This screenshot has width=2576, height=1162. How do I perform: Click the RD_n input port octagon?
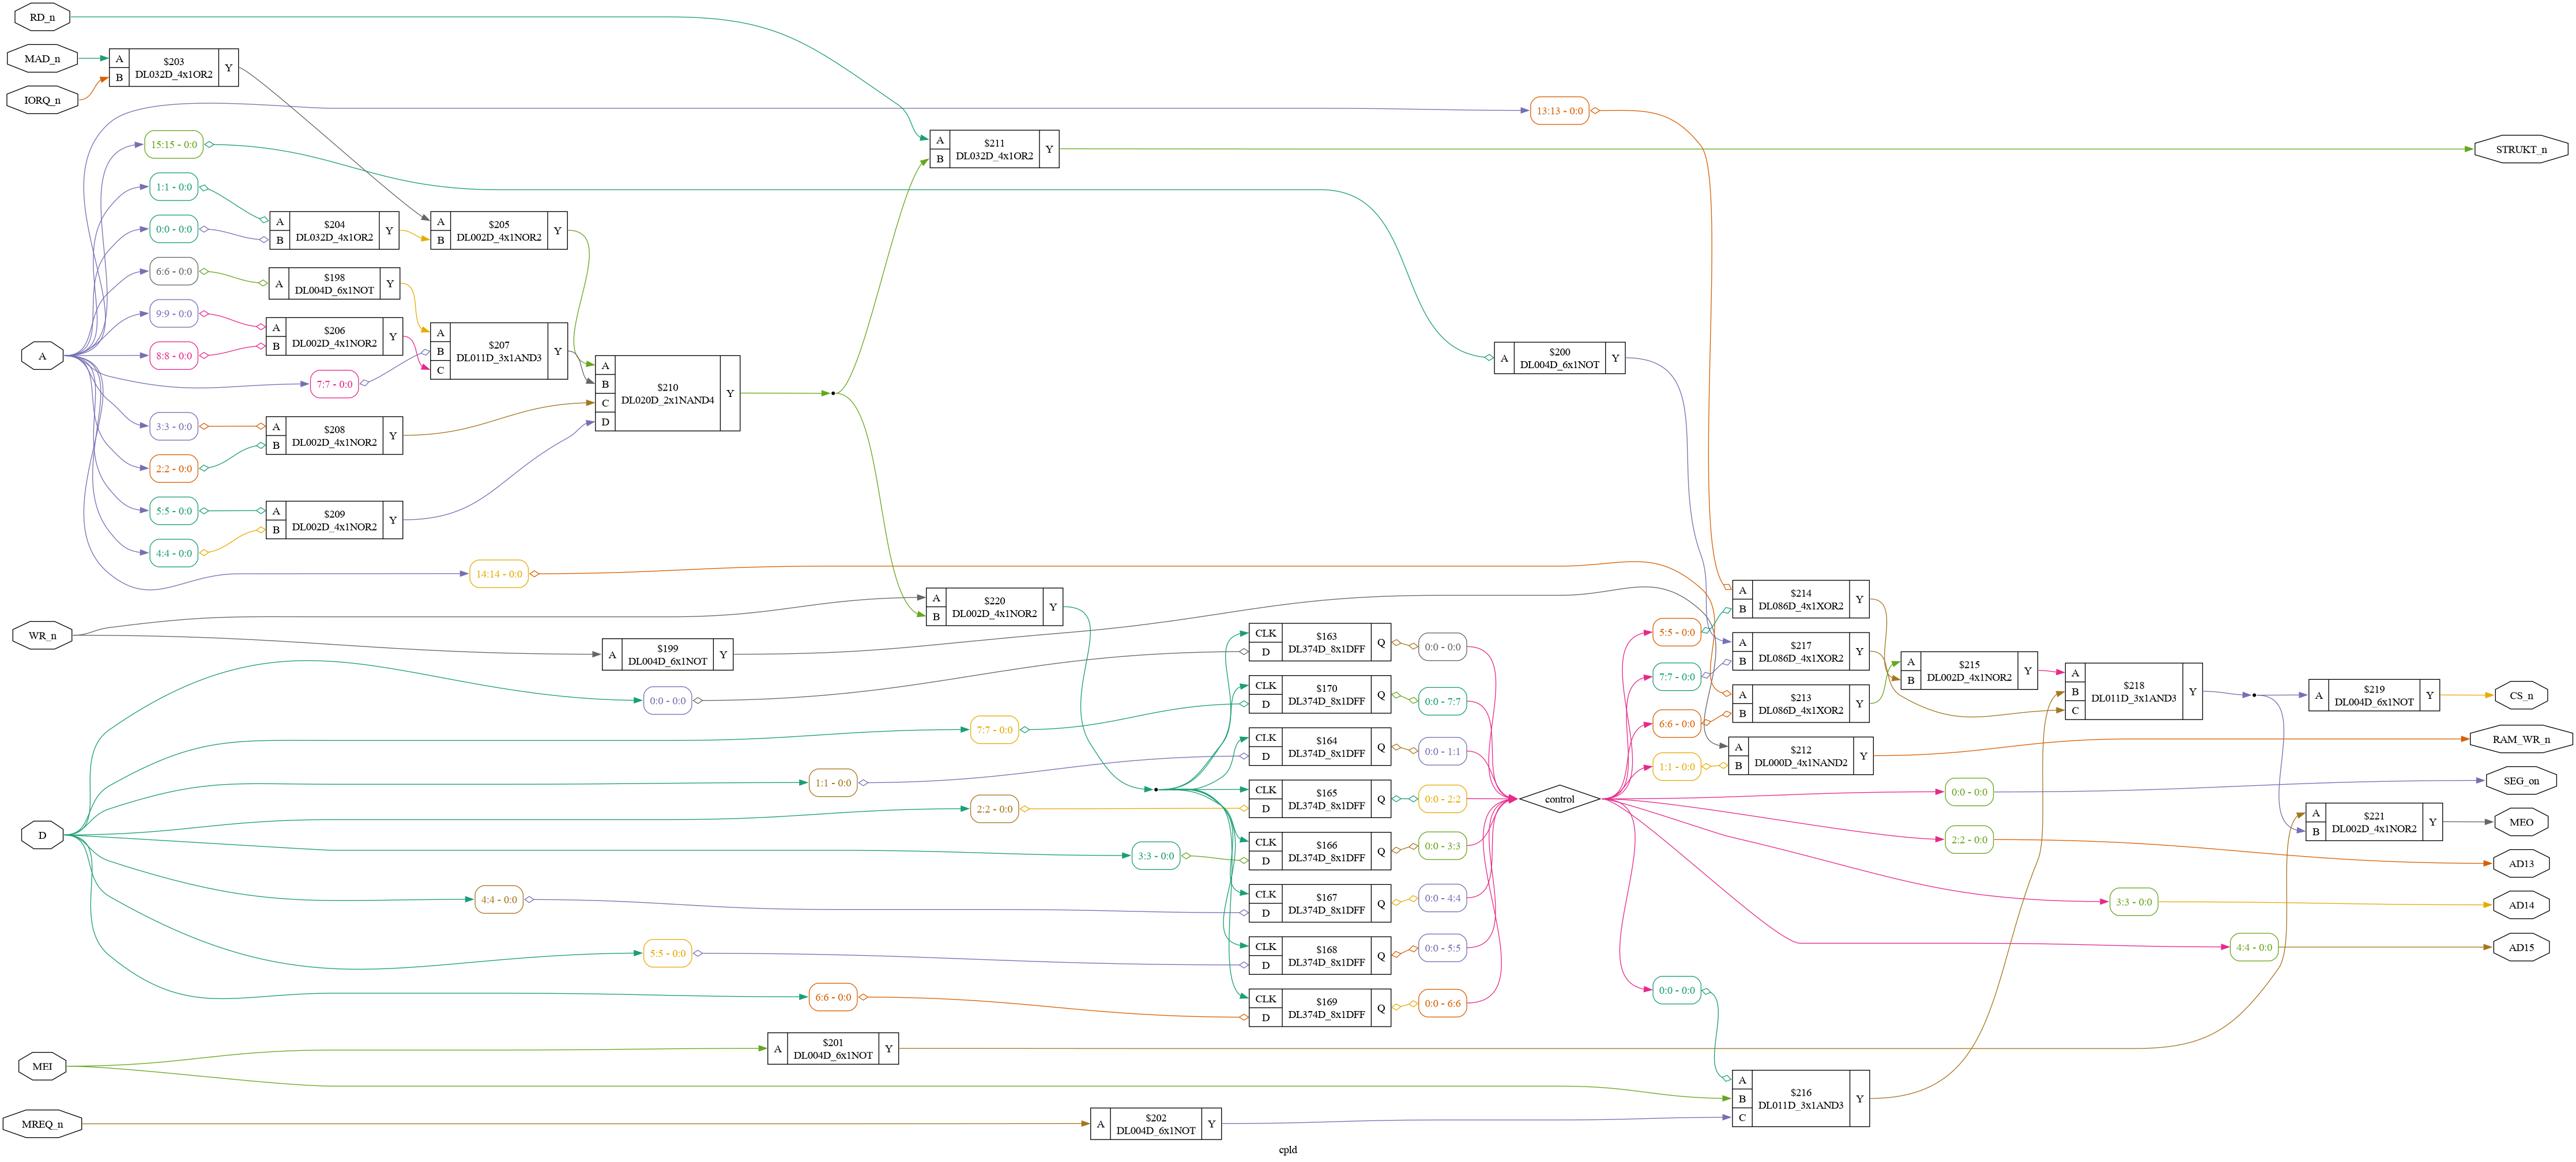pos(42,17)
